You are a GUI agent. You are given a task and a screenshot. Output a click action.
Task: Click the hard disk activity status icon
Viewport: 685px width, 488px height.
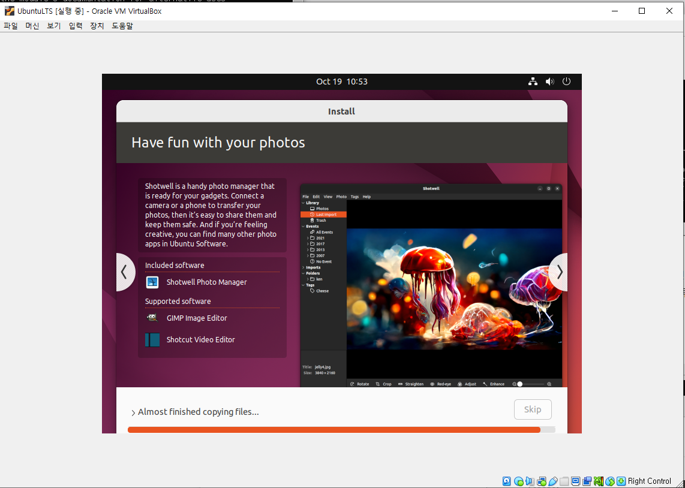pyautogui.click(x=507, y=481)
